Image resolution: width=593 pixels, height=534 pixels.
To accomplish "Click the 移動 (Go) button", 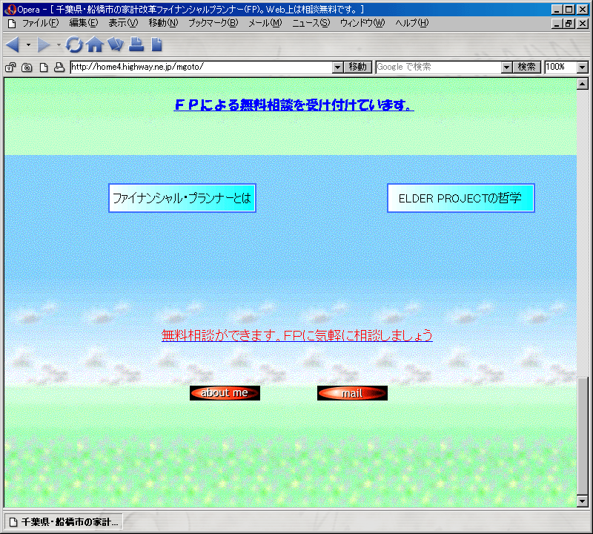I will pyautogui.click(x=358, y=67).
